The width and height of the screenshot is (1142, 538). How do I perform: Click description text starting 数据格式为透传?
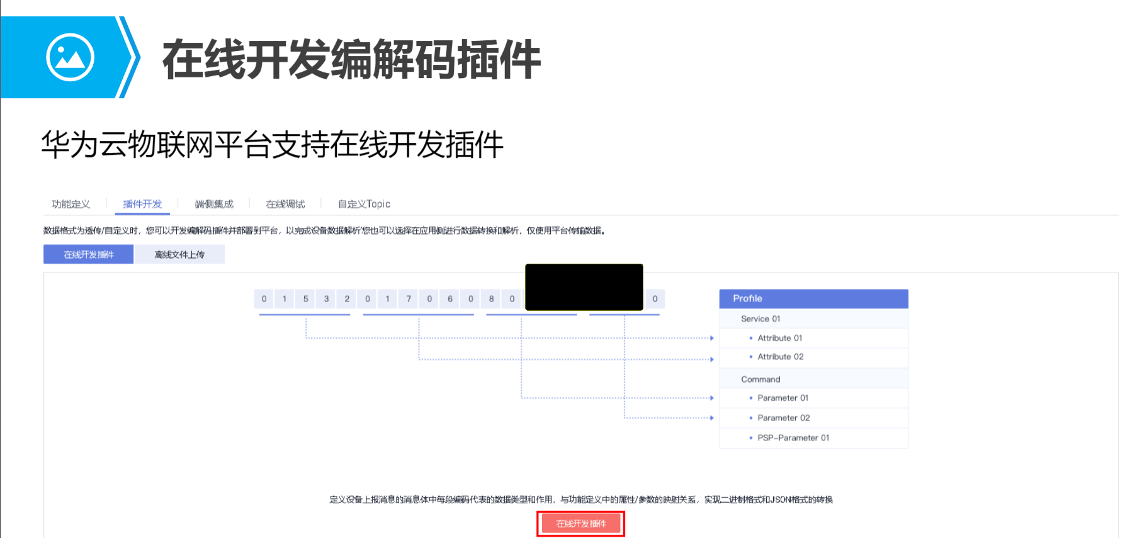coord(325,231)
